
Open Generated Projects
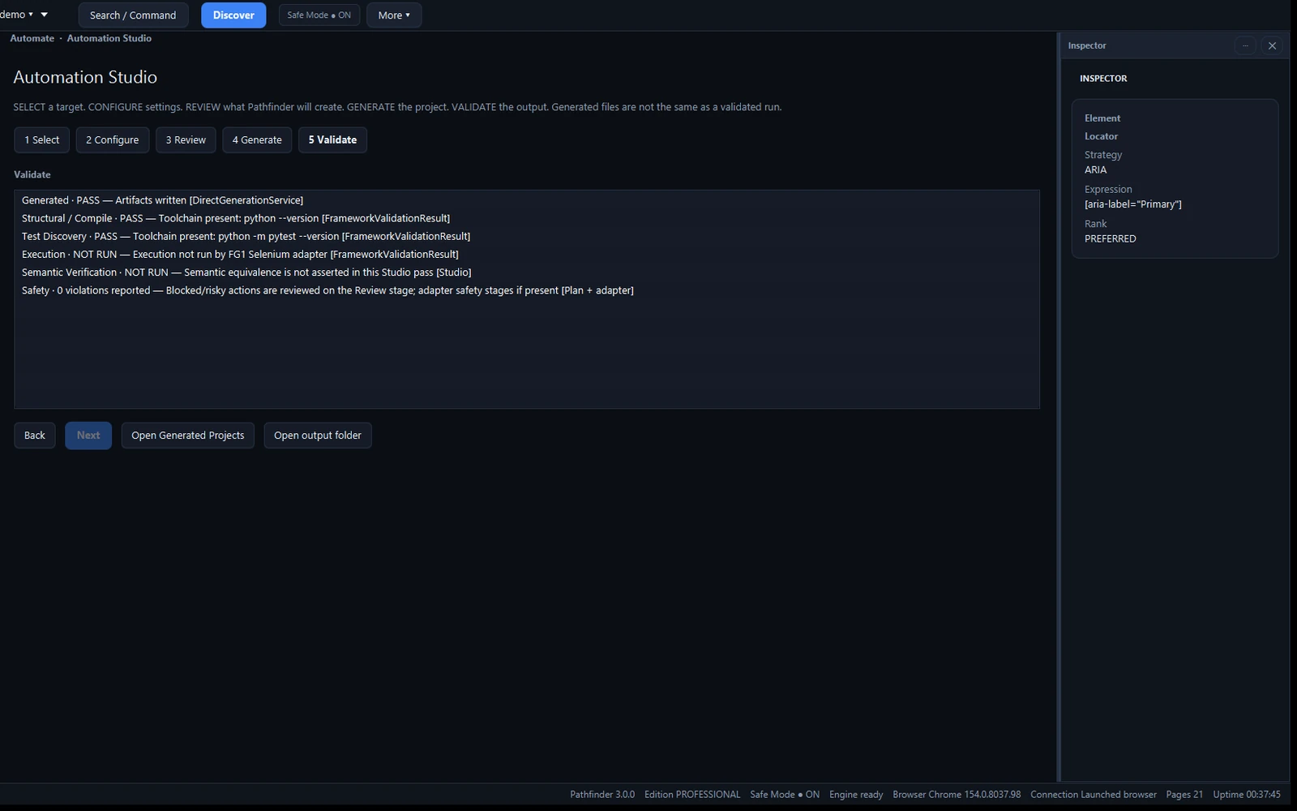188,436
